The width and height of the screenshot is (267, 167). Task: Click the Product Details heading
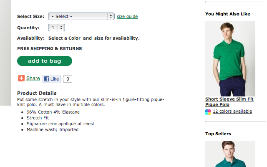point(37,93)
